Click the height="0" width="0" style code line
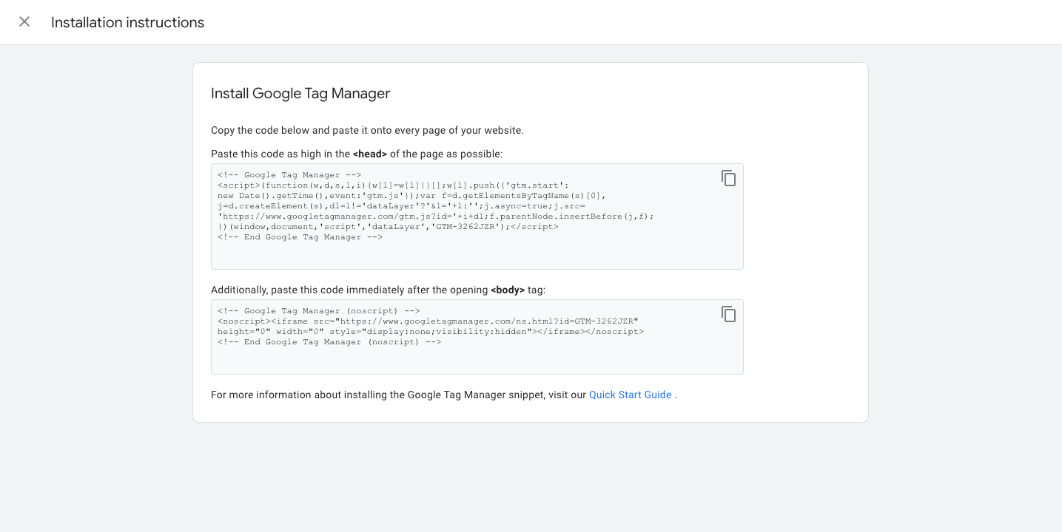1062x532 pixels. pyautogui.click(x=430, y=332)
